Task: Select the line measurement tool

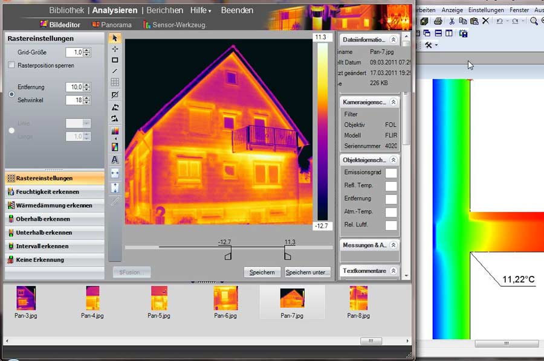Action: pyautogui.click(x=115, y=71)
